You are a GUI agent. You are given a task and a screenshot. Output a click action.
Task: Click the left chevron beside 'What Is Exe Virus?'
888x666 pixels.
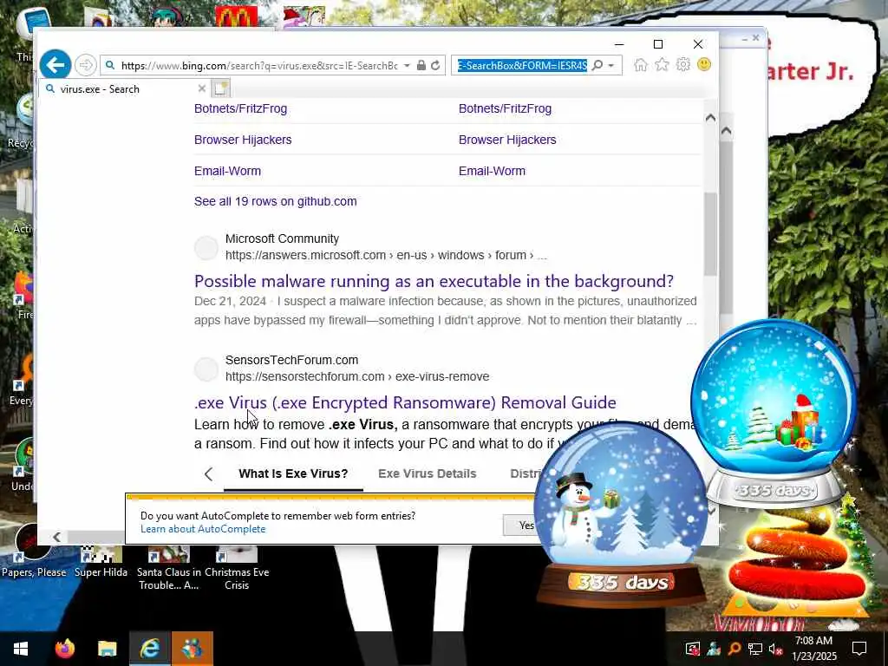208,474
